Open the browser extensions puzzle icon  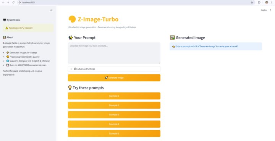(259, 2)
